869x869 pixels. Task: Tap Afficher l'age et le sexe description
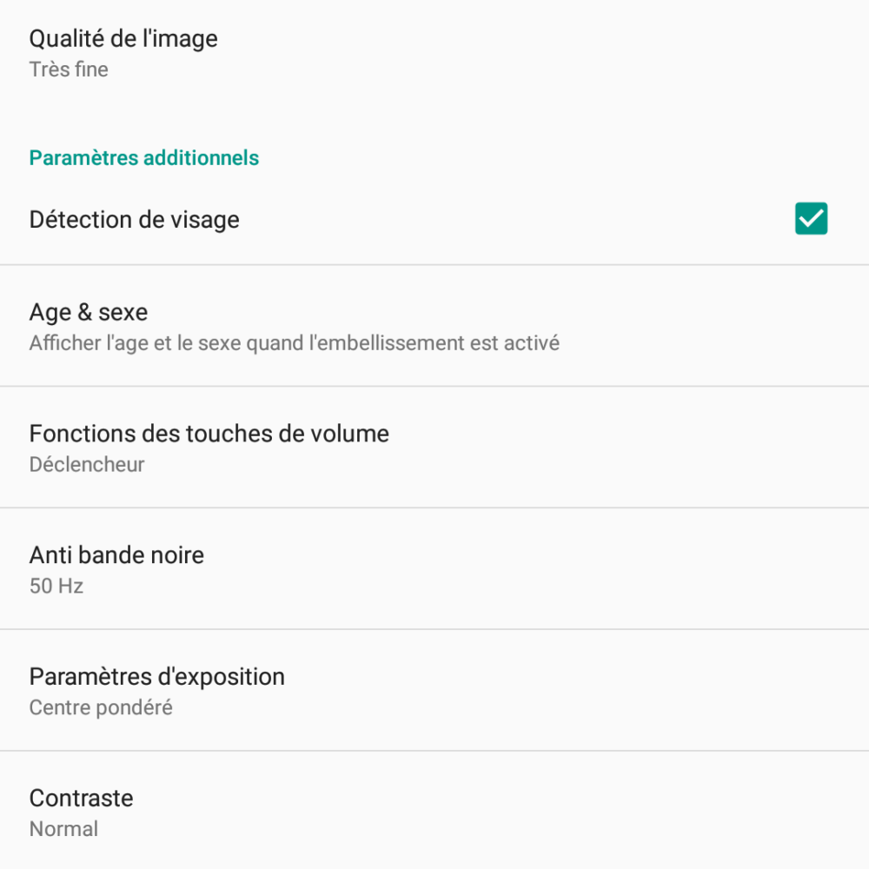tap(295, 343)
